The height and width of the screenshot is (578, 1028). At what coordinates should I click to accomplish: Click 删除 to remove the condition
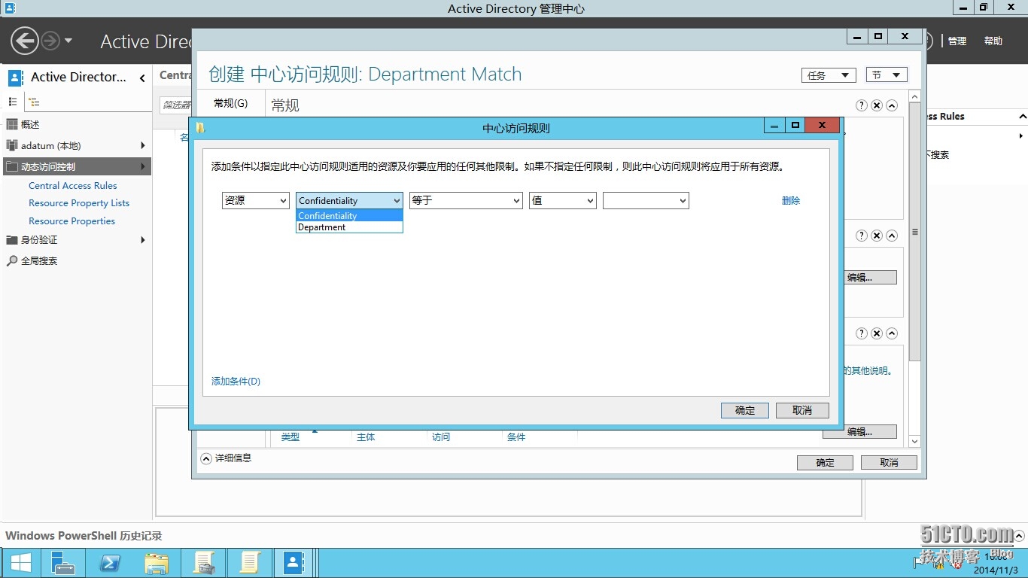coord(791,201)
